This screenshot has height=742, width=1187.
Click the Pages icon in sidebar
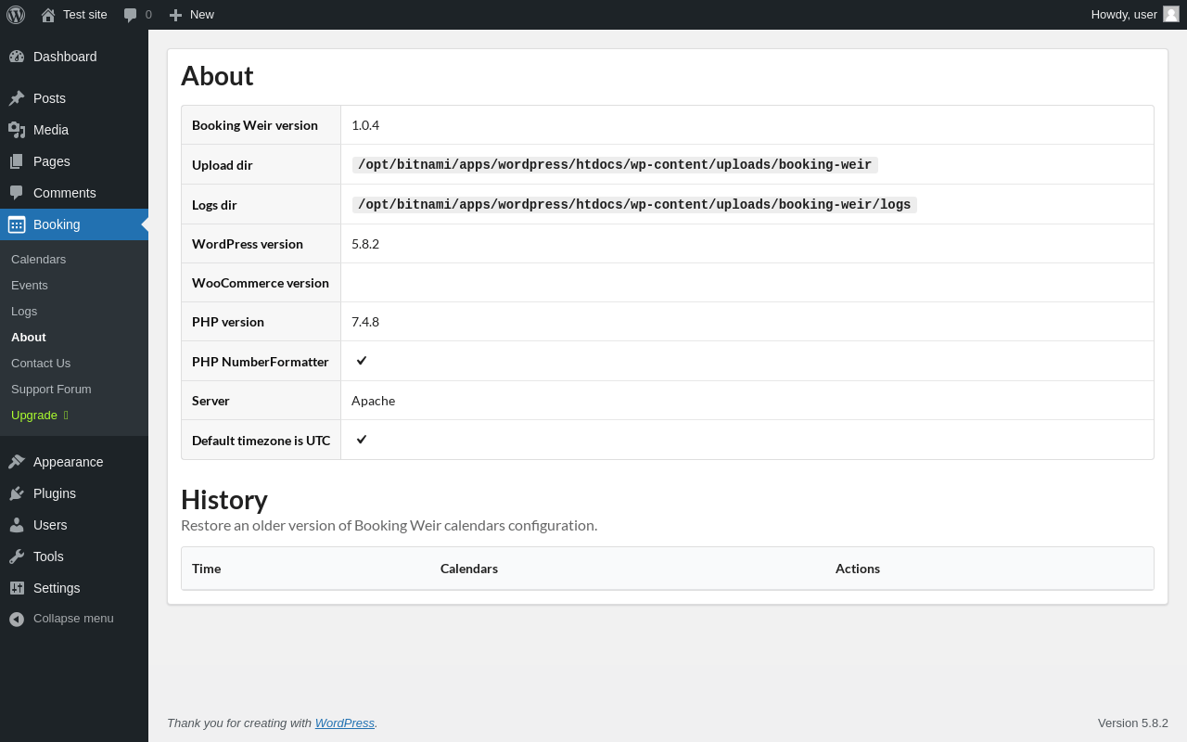click(17, 161)
